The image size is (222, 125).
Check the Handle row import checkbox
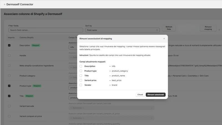click(9, 55)
